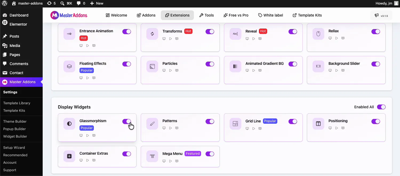Click the Particles demo monitor icon

[x=164, y=70]
